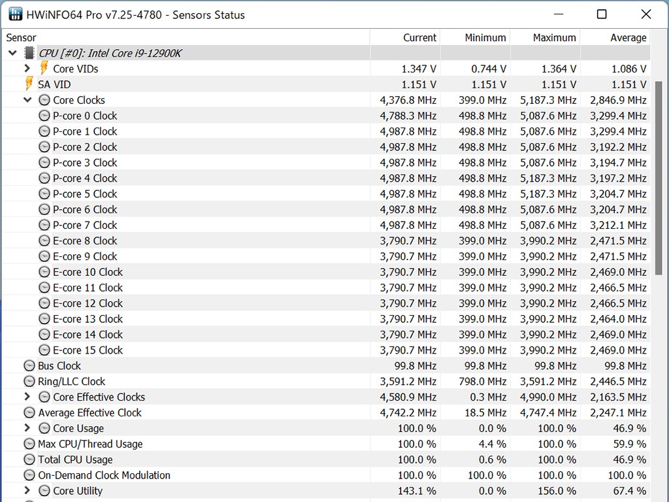
Task: Click the clock icon beside Ring/LLC Clock
Action: [29, 382]
